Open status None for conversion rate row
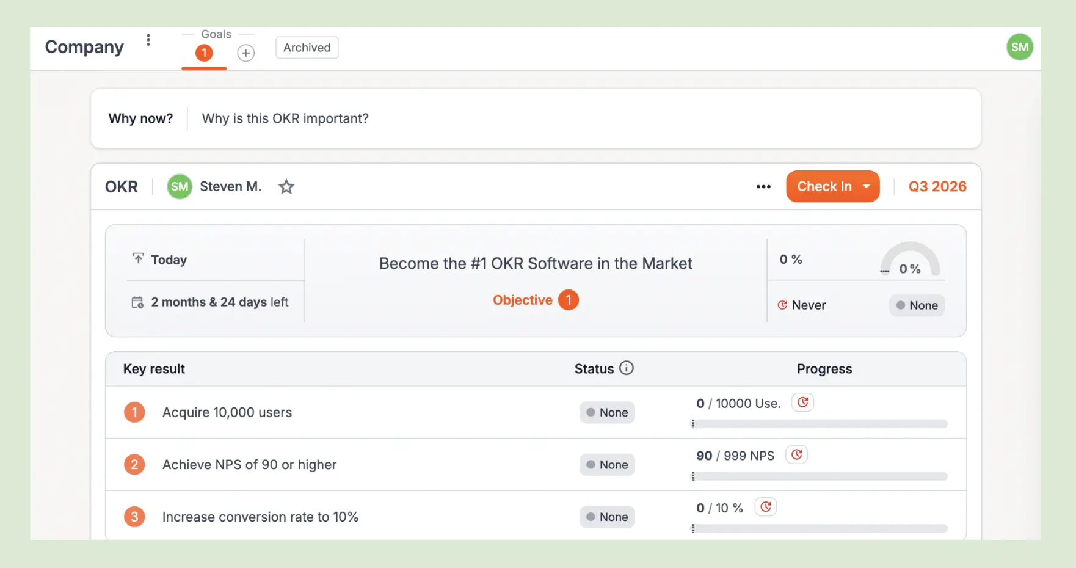 click(x=608, y=517)
